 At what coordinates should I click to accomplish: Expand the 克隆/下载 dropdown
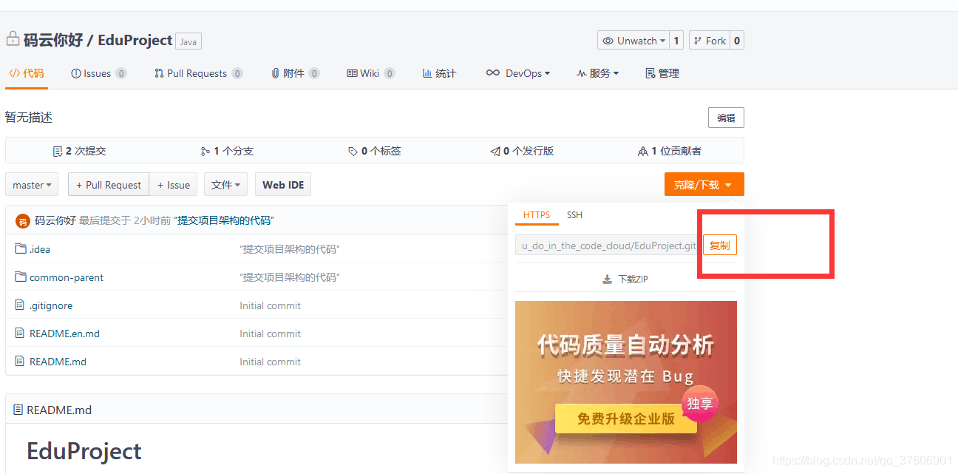(x=703, y=184)
